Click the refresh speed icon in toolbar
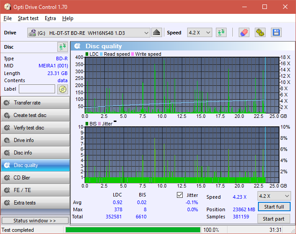The image size is (296, 234). click(221, 33)
